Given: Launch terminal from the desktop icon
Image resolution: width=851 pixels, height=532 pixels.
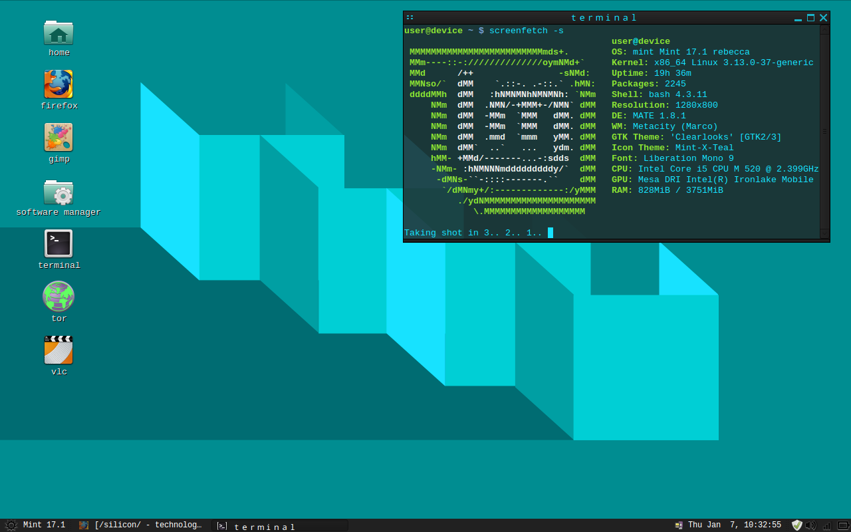Looking at the screenshot, I should tap(59, 243).
